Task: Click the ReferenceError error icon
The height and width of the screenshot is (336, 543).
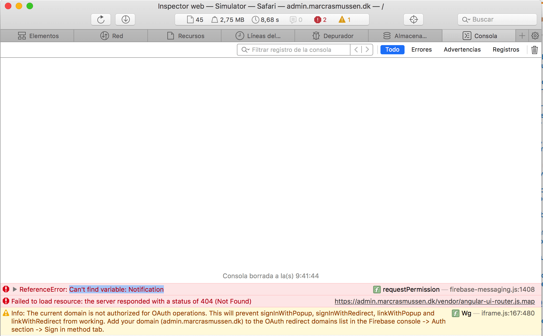Action: tap(6, 289)
